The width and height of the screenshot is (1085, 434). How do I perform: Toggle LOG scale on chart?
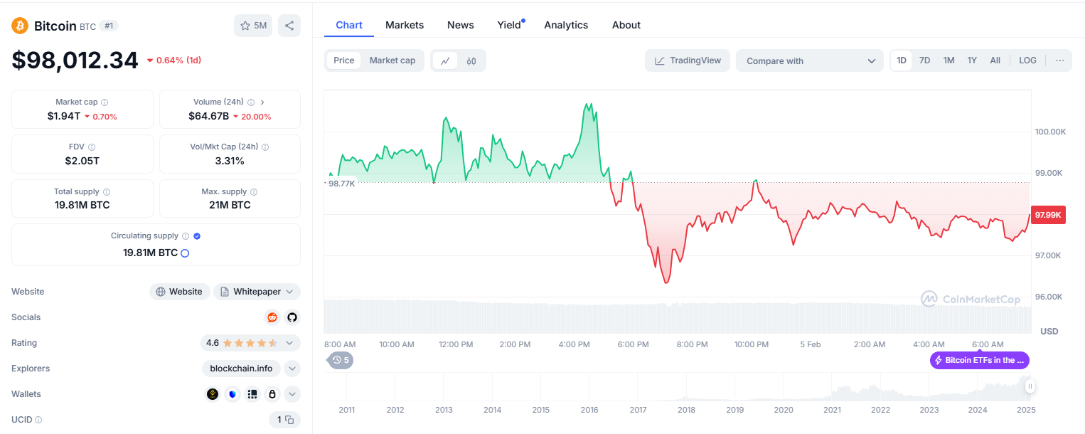[x=1027, y=60]
